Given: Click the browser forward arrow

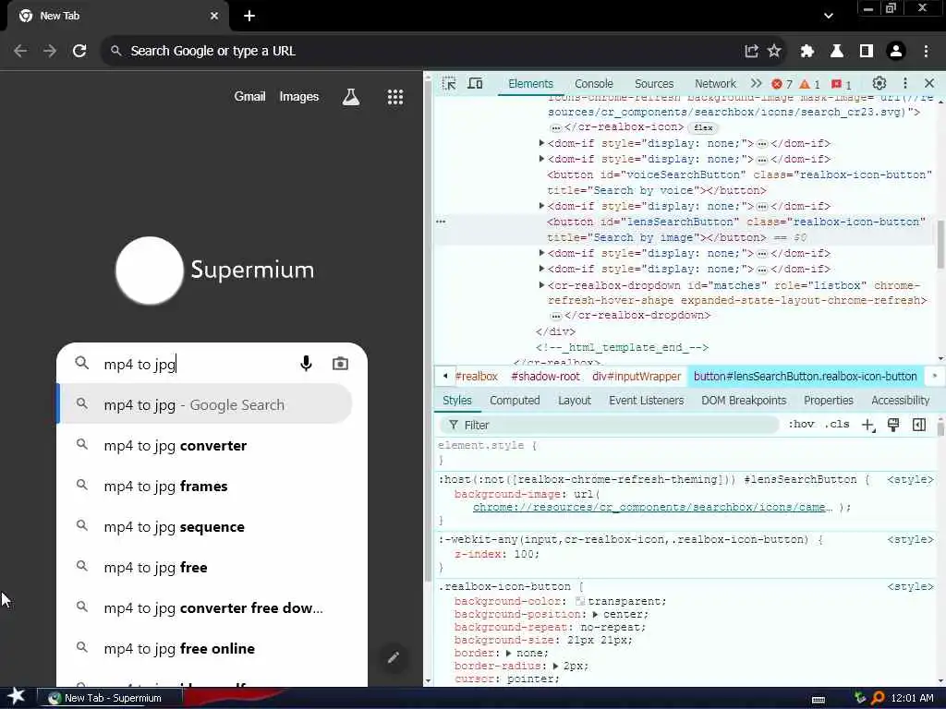Looking at the screenshot, I should pos(50,52).
